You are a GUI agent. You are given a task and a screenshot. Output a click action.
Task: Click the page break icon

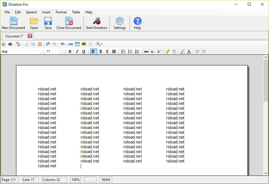click(x=90, y=44)
